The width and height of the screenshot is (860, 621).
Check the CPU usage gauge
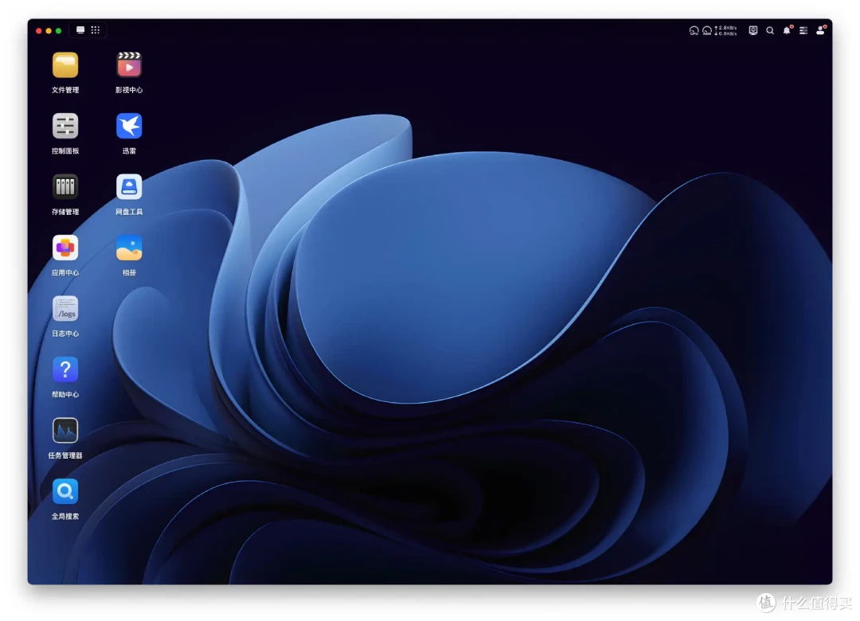694,31
